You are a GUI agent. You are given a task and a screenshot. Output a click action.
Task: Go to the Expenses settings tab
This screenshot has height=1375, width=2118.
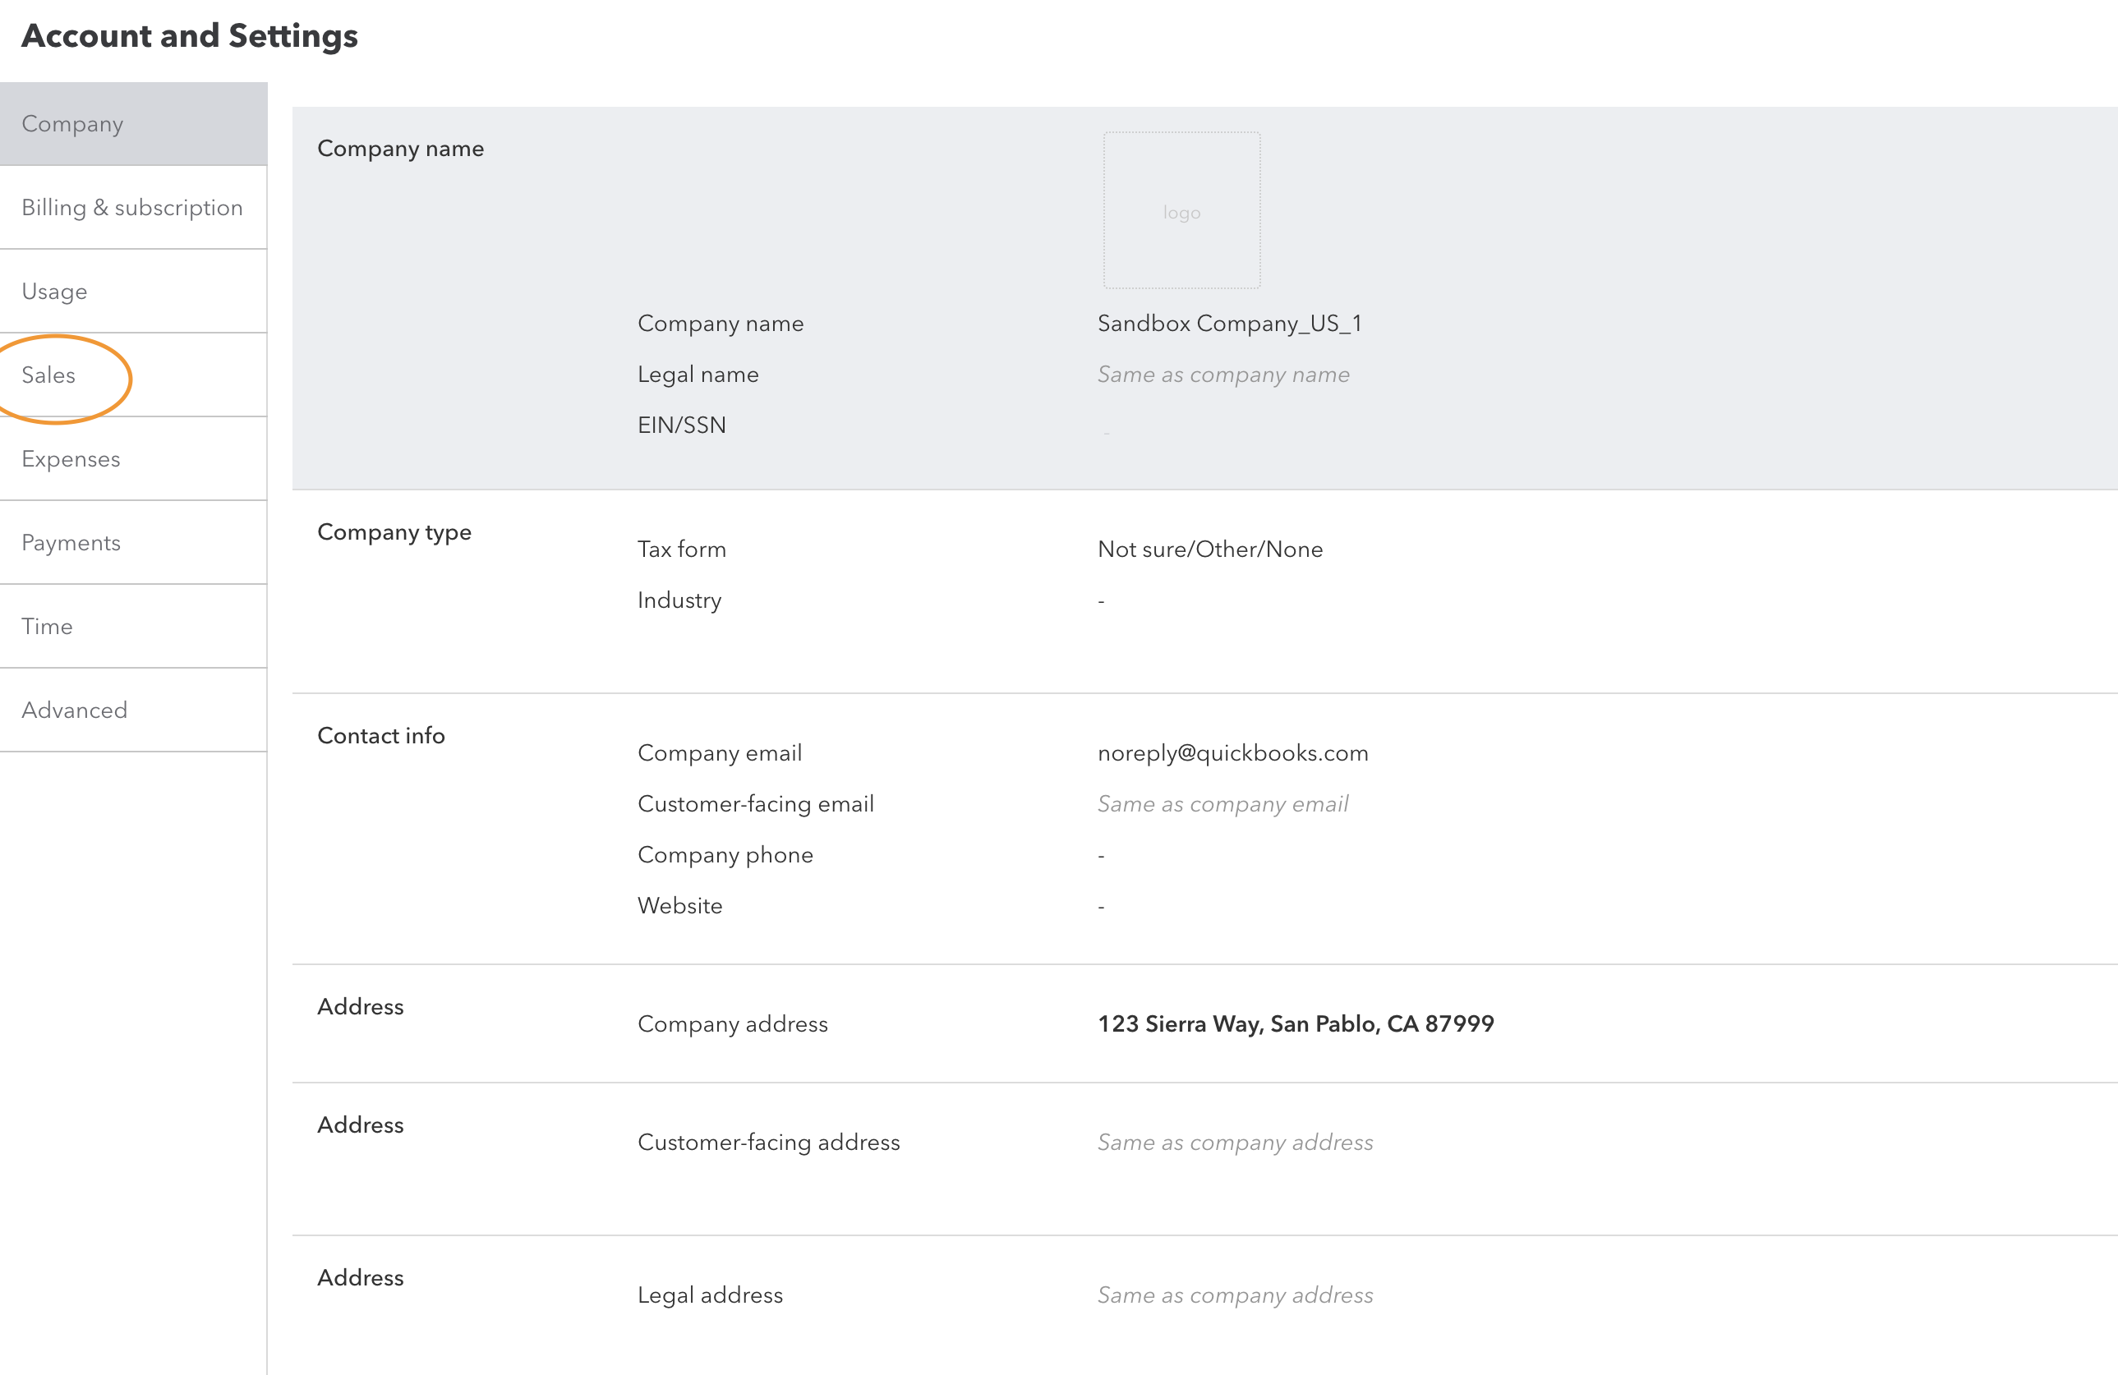coord(71,459)
